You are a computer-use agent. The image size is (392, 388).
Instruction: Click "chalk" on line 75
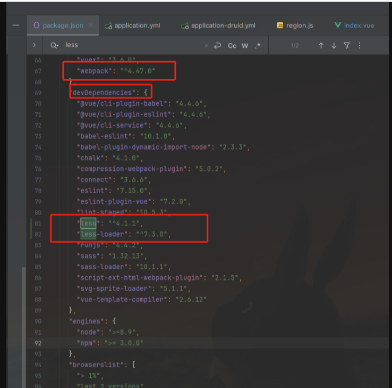click(x=90, y=158)
